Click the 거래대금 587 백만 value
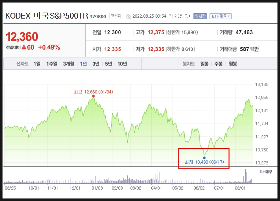 click(x=249, y=49)
